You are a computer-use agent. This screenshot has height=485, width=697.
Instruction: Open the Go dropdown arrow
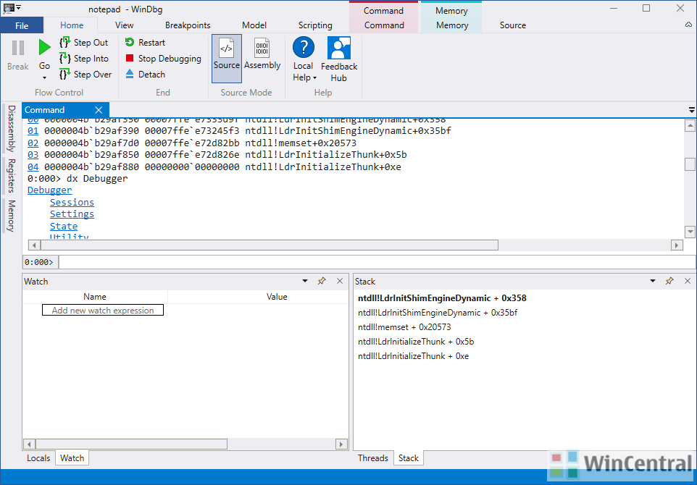[44, 78]
